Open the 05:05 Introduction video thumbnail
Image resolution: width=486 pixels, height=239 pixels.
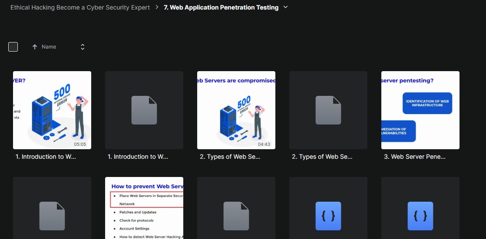click(52, 110)
